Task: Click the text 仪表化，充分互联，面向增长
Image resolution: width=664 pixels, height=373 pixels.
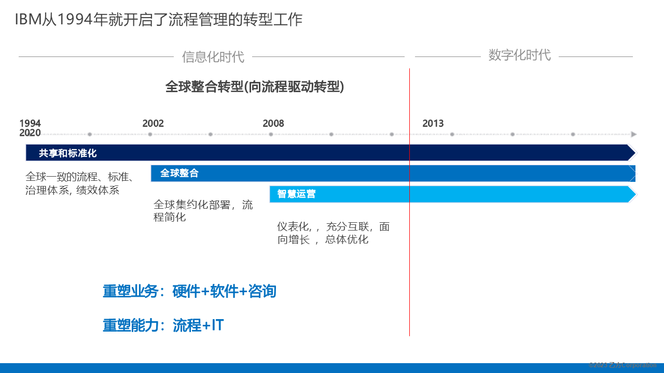Action: (x=333, y=233)
